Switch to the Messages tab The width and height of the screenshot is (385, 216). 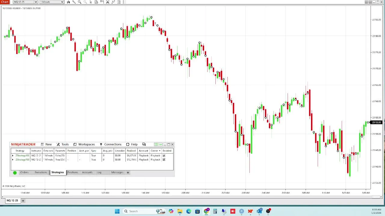point(117,172)
